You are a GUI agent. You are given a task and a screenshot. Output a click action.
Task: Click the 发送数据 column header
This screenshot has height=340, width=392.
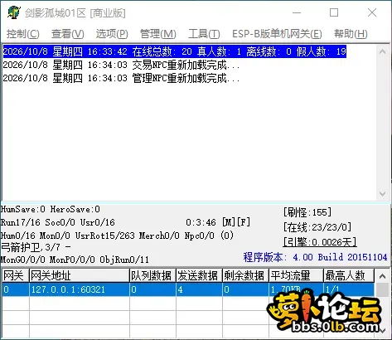[199, 275]
